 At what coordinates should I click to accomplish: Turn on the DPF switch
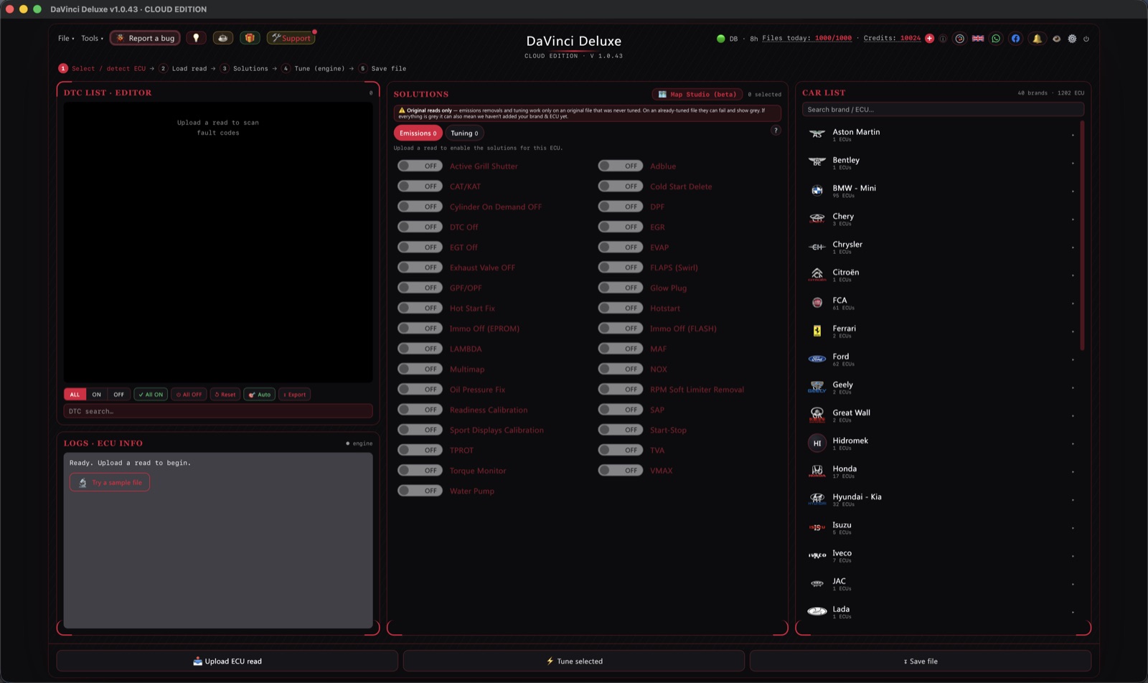(x=620, y=207)
